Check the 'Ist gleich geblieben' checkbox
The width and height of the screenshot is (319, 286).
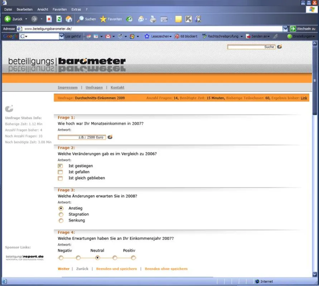pyautogui.click(x=60, y=178)
